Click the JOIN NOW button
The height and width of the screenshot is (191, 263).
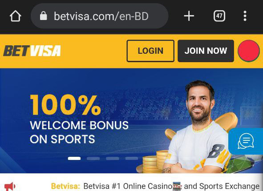point(206,51)
